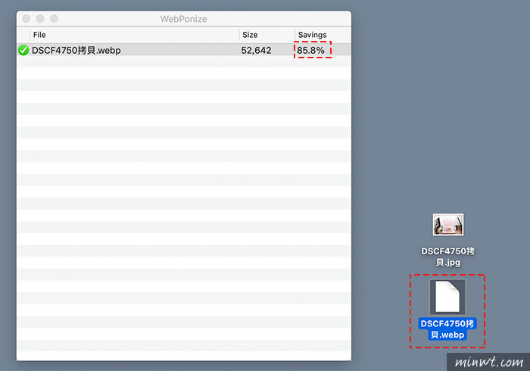The width and height of the screenshot is (530, 371).
Task: Click the blank status column header left of File
Action: point(23,35)
